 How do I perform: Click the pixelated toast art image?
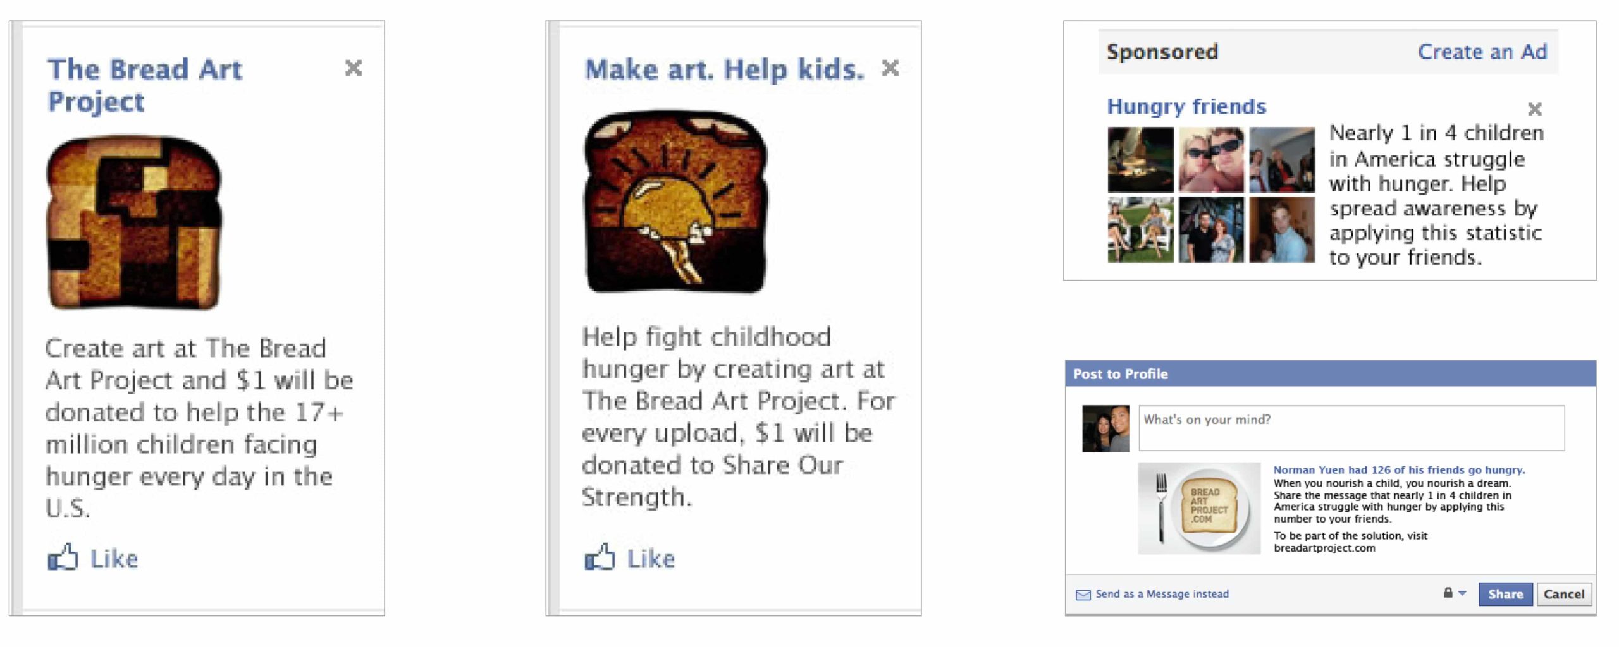[134, 222]
